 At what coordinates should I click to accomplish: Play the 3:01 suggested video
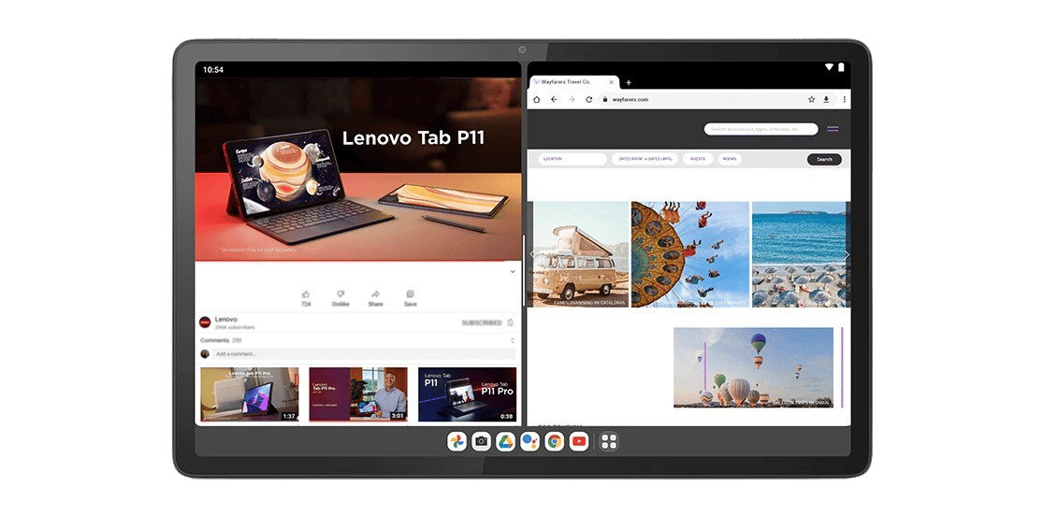[x=358, y=394]
